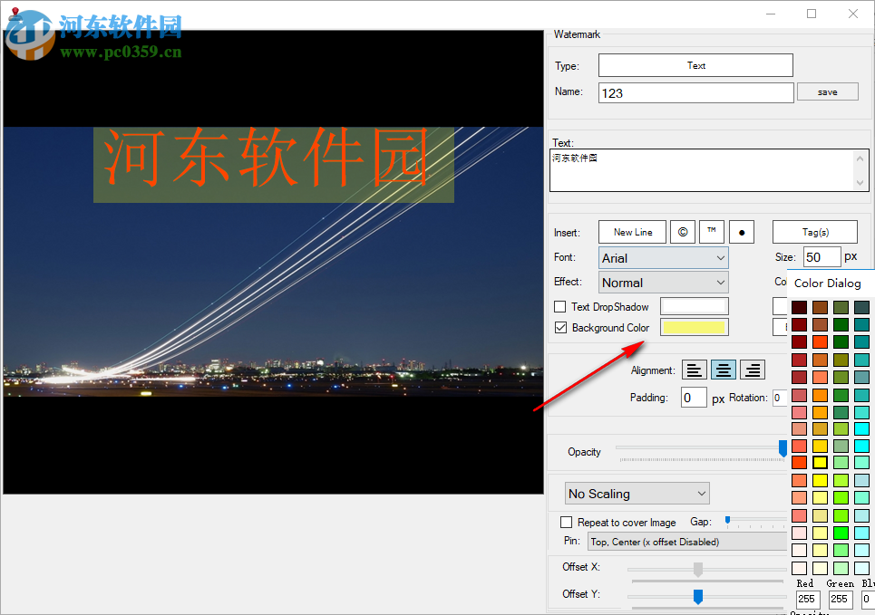This screenshot has width=875, height=615.
Task: Pick the yellow background color swatch
Action: tap(694, 327)
